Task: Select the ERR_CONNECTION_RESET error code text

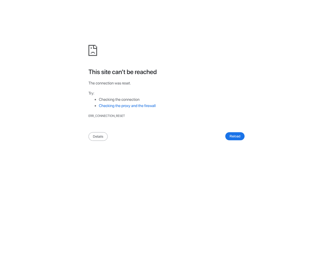Action: (107, 116)
